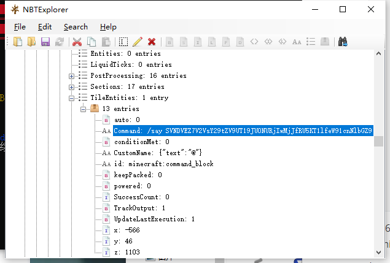Click the Open Folder toolbar icon
Screen dimensions: 390x263
pyautogui.click(x=32, y=42)
